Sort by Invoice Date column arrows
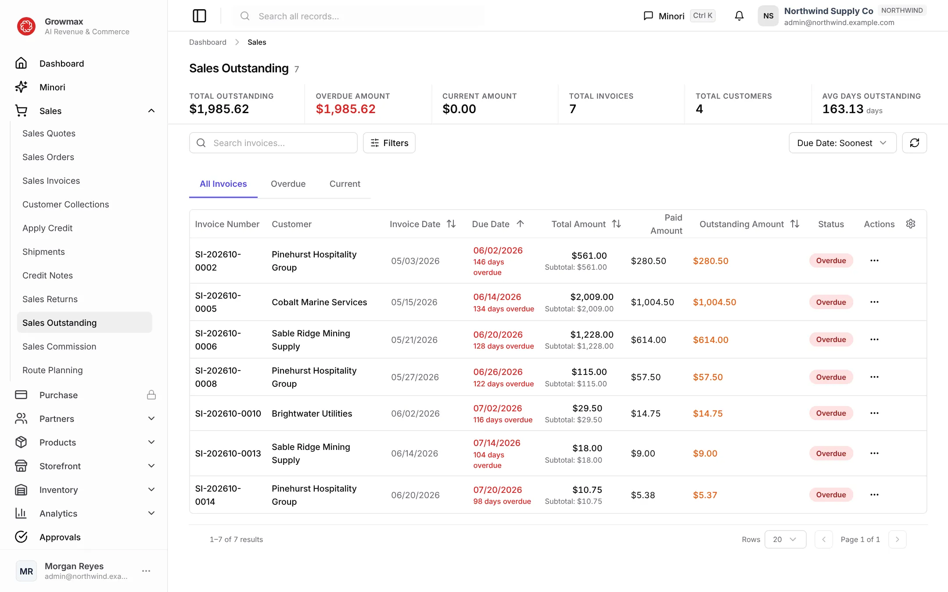The width and height of the screenshot is (948, 592). click(451, 224)
